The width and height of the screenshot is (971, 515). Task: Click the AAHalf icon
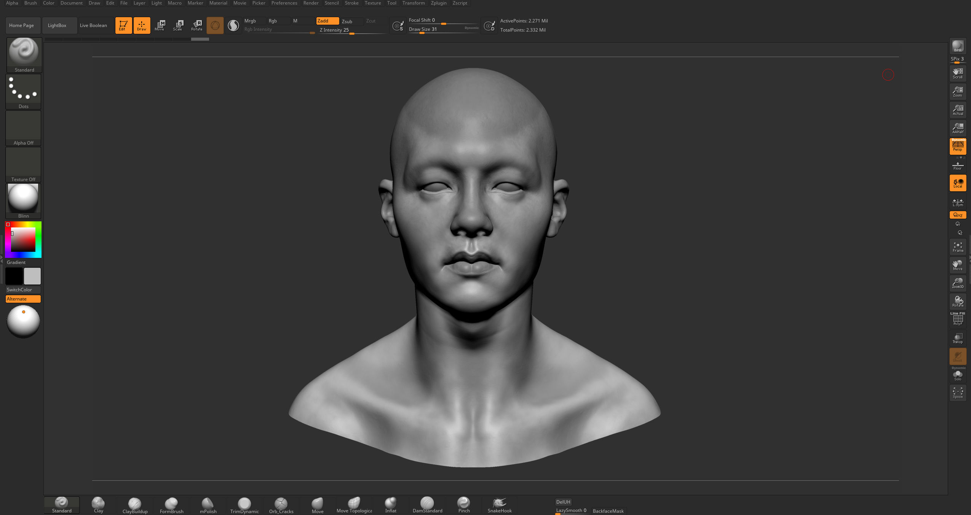(958, 128)
